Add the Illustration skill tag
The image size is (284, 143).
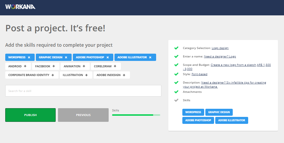click(87, 75)
